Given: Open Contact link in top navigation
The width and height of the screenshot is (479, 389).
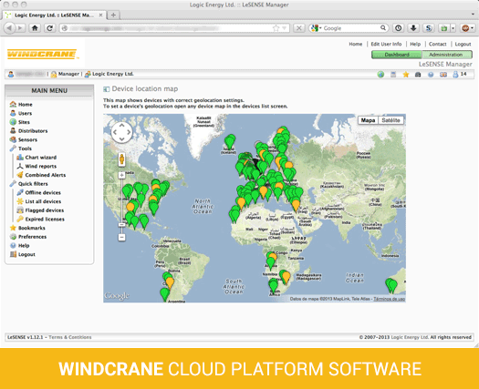Looking at the screenshot, I should [437, 44].
